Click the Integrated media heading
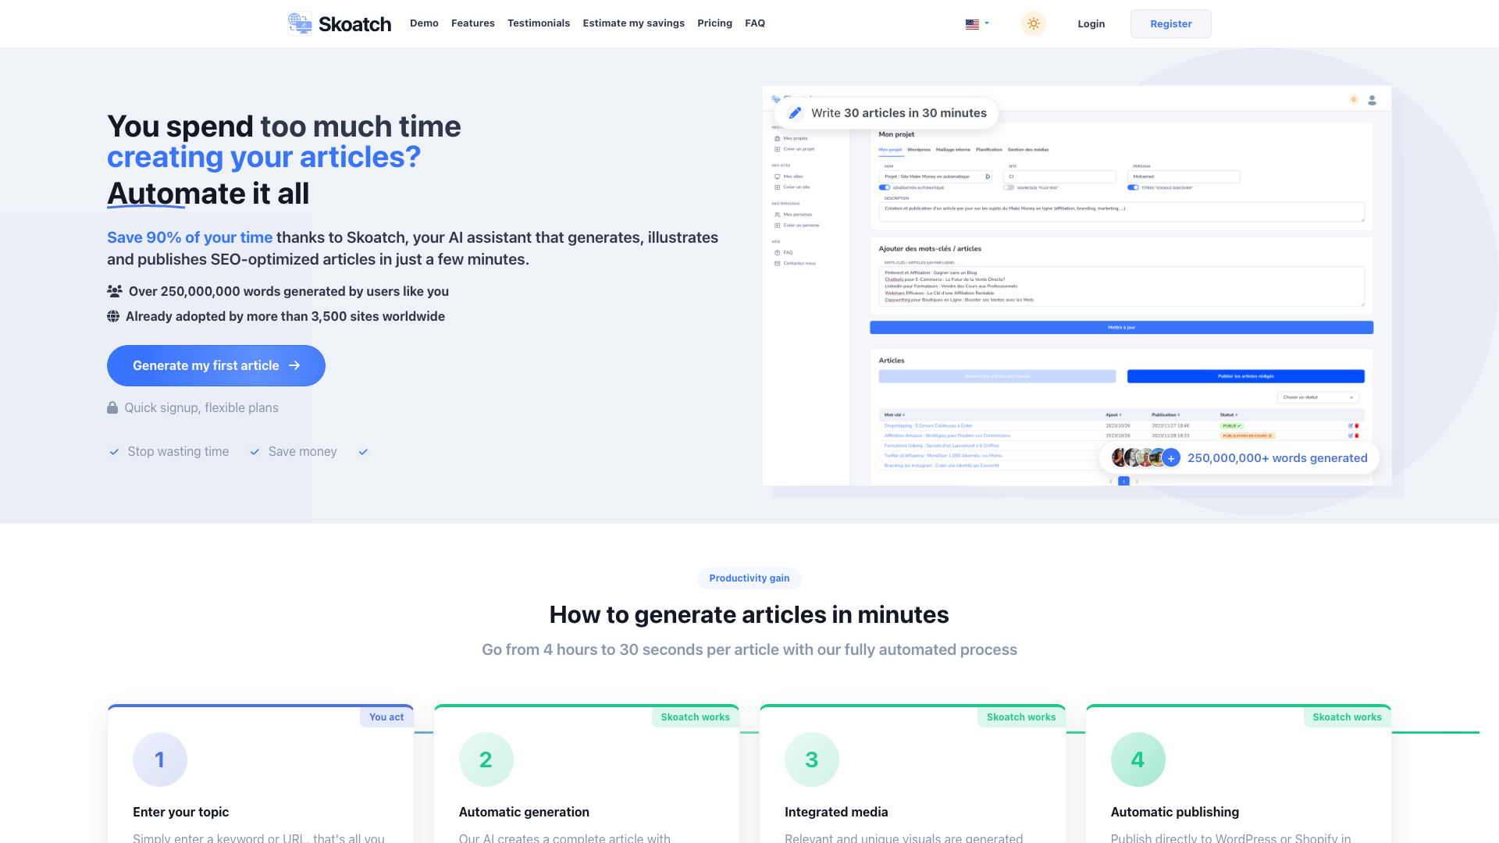 [836, 812]
